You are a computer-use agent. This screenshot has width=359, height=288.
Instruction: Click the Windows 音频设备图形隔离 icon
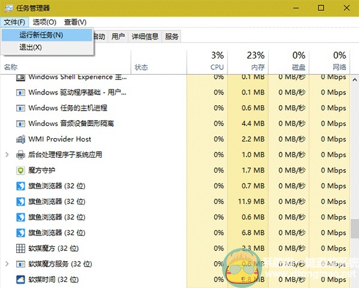pyautogui.click(x=20, y=124)
